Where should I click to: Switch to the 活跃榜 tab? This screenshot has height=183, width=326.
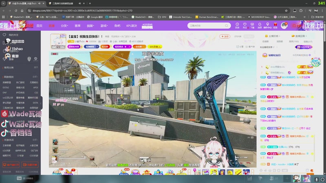[280, 41]
